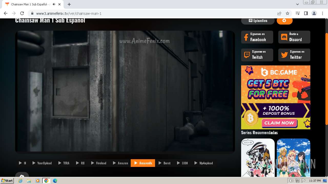Share this page via the share icon

pyautogui.click(x=279, y=13)
